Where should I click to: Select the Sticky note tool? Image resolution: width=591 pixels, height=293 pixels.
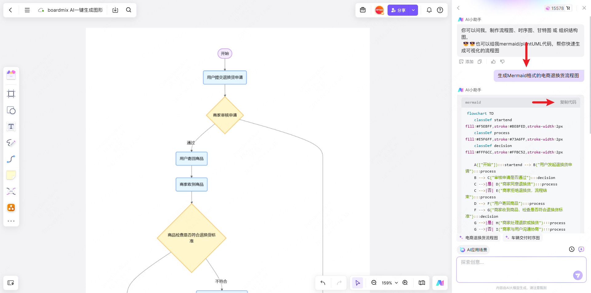point(11,175)
